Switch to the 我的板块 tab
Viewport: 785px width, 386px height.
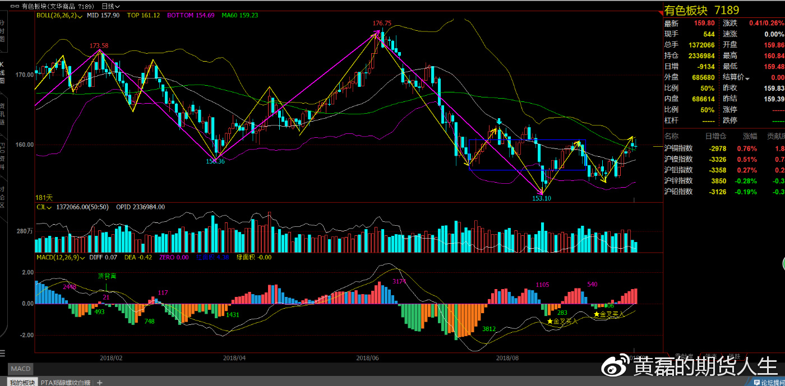pos(23,383)
